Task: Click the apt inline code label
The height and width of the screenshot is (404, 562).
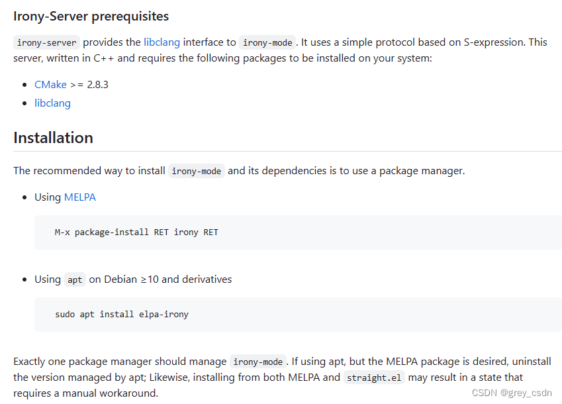Action: [75, 279]
